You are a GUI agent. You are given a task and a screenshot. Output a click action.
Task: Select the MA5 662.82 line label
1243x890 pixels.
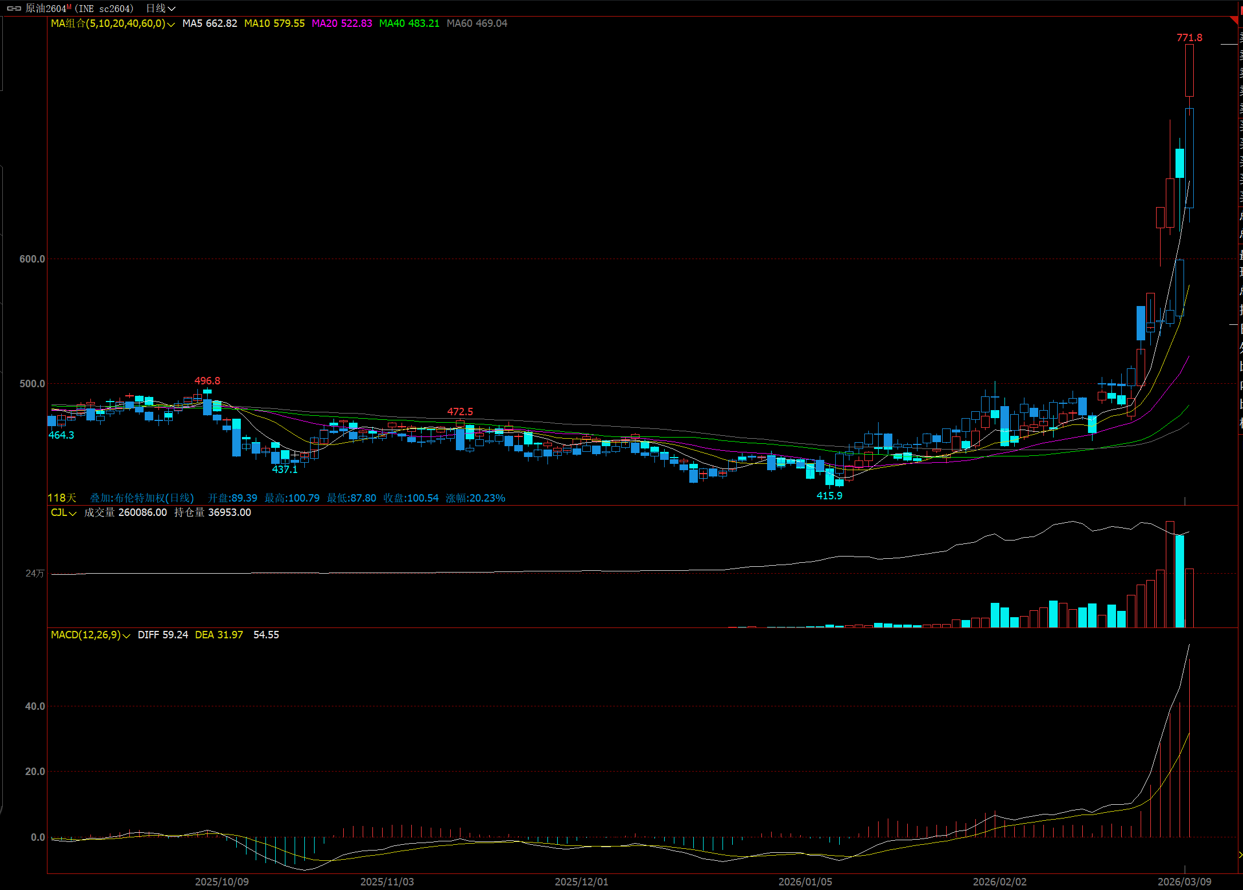[209, 23]
